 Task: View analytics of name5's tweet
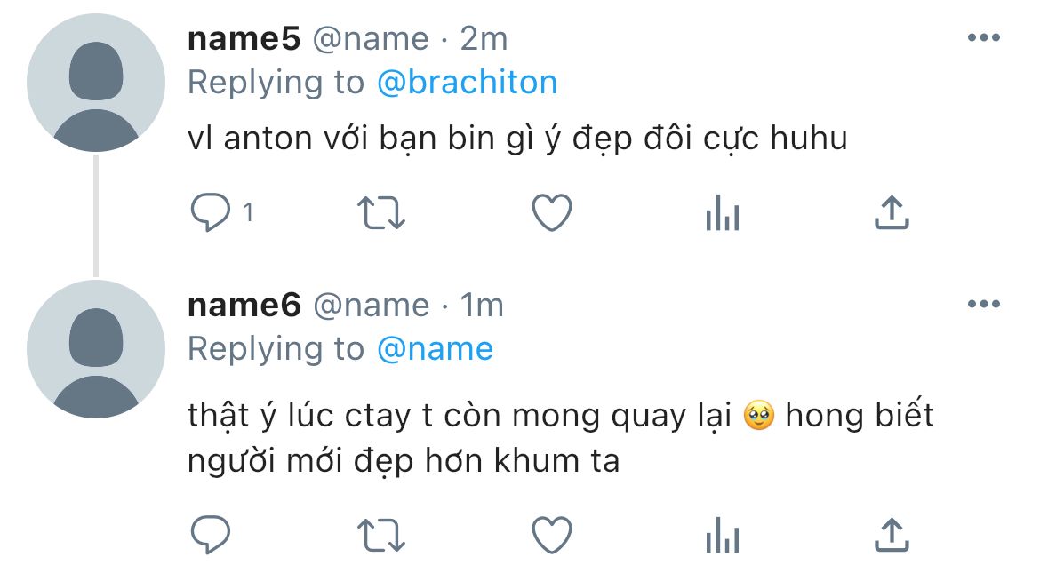[723, 213]
